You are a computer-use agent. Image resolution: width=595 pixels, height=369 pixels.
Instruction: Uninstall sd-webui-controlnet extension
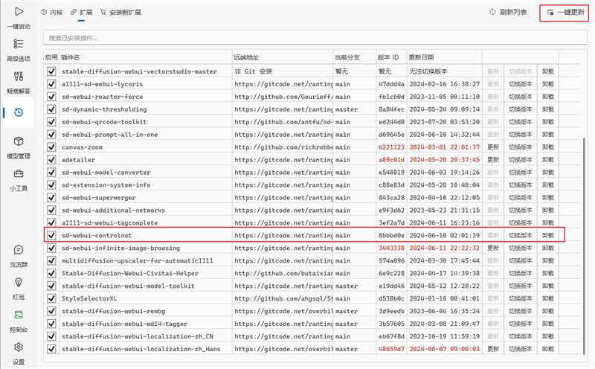[x=548, y=235]
